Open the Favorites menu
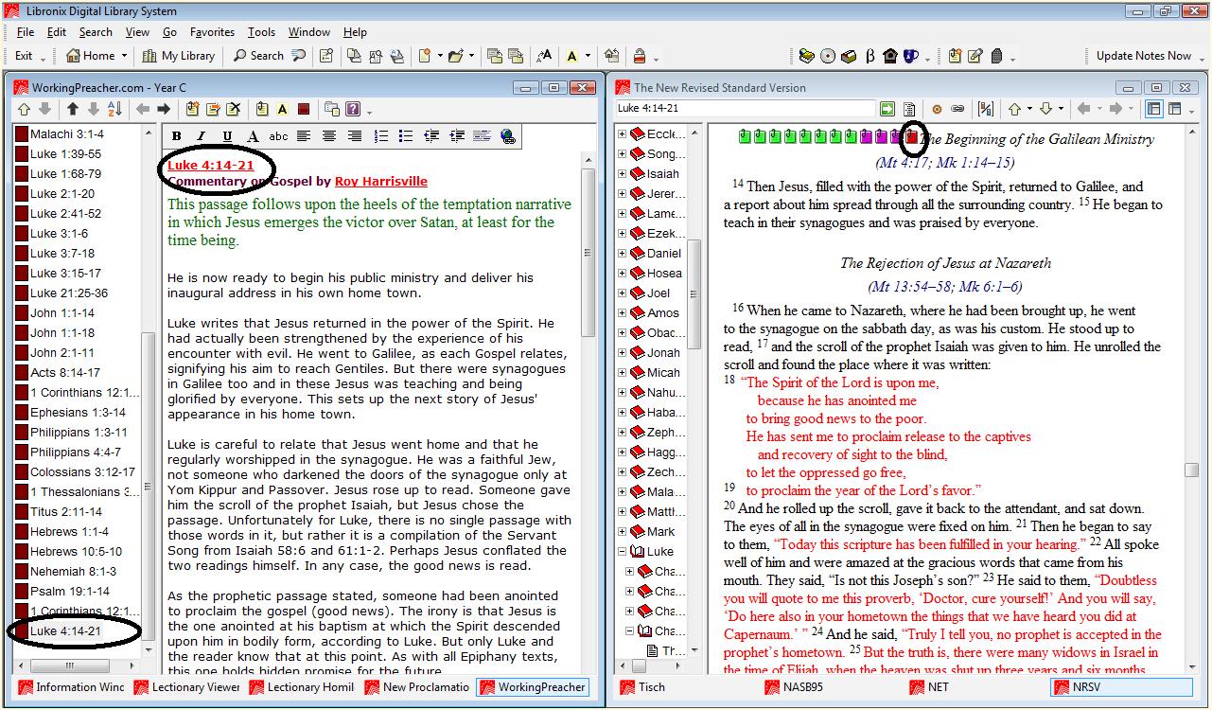 tap(212, 32)
